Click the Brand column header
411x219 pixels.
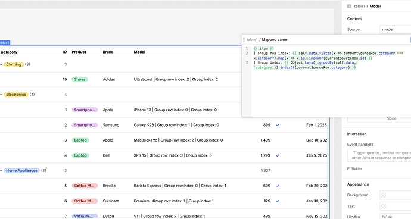pyautogui.click(x=108, y=52)
